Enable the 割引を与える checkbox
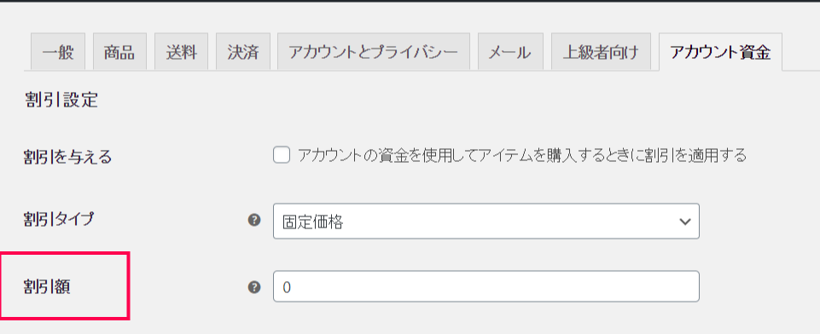The image size is (820, 334). point(282,155)
